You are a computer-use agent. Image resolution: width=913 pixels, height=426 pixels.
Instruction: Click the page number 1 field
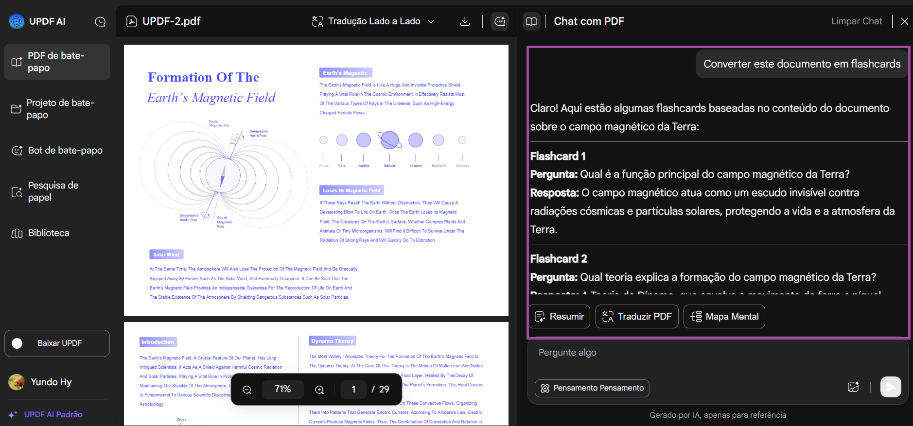353,389
